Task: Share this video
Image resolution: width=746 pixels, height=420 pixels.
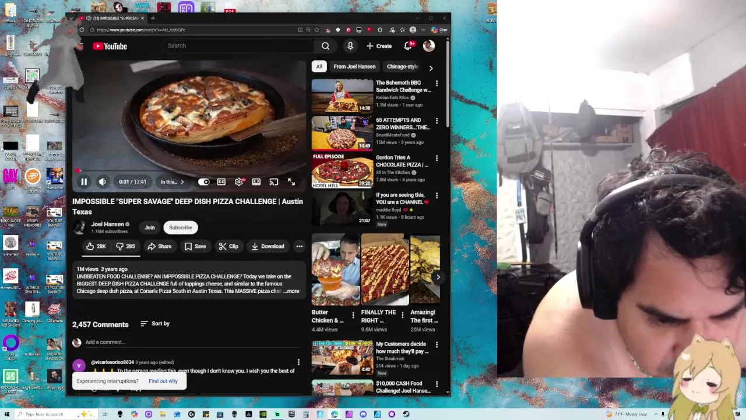Action: pos(159,246)
